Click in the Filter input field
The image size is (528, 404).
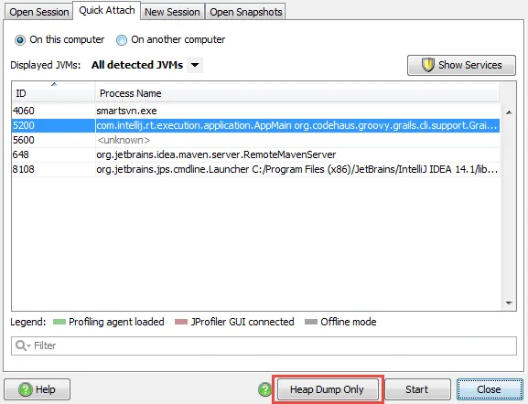(x=264, y=346)
